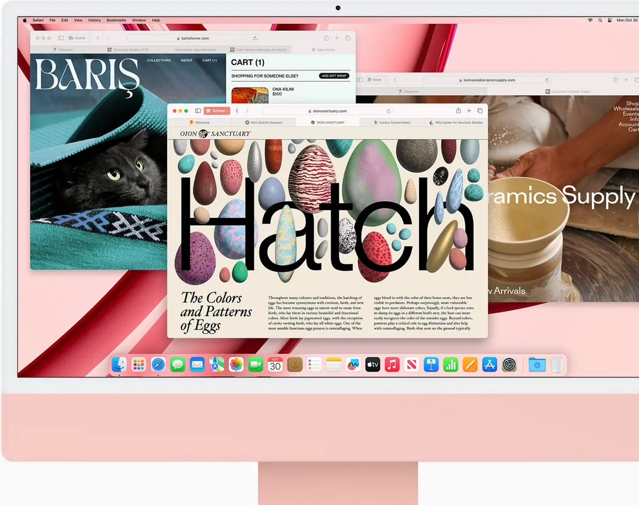
Task: Open COLLECTIONS link on Baris page
Action: tap(159, 60)
